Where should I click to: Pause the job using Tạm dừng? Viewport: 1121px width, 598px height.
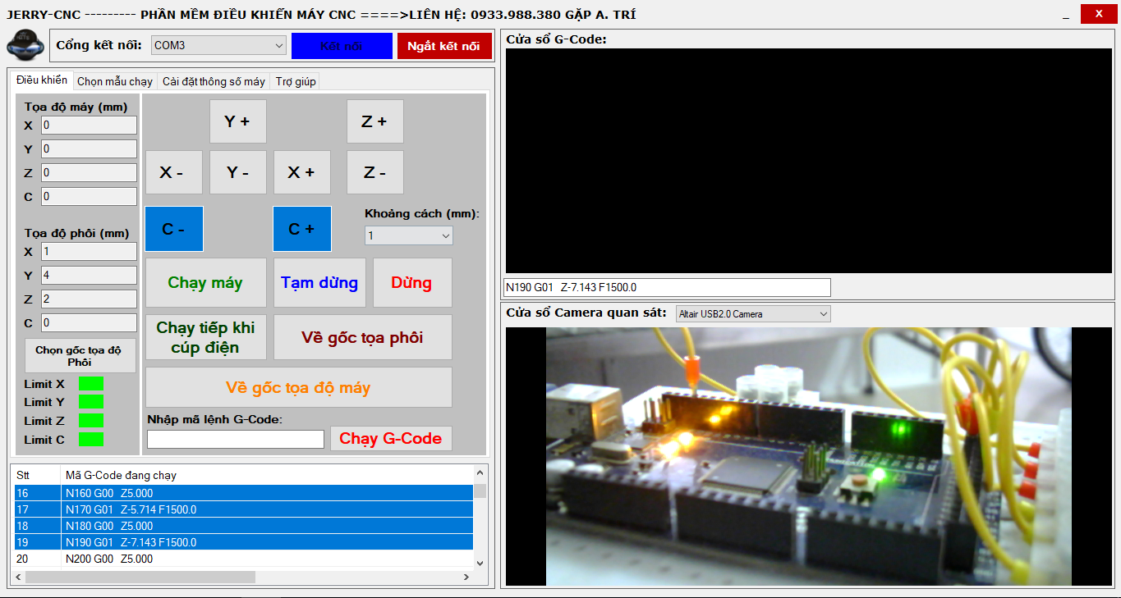[319, 283]
